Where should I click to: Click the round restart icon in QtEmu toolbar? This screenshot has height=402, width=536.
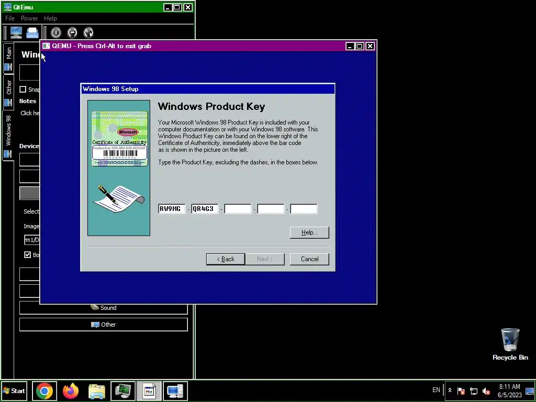88,32
